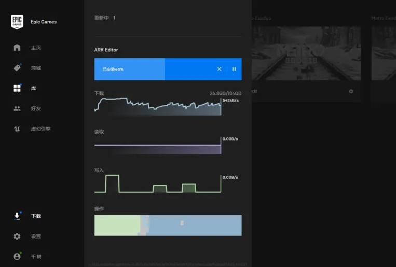Open the Metro Exodus thumbnail in library
Image resolution: width=396 pixels, height=267 pixels.
[306, 53]
